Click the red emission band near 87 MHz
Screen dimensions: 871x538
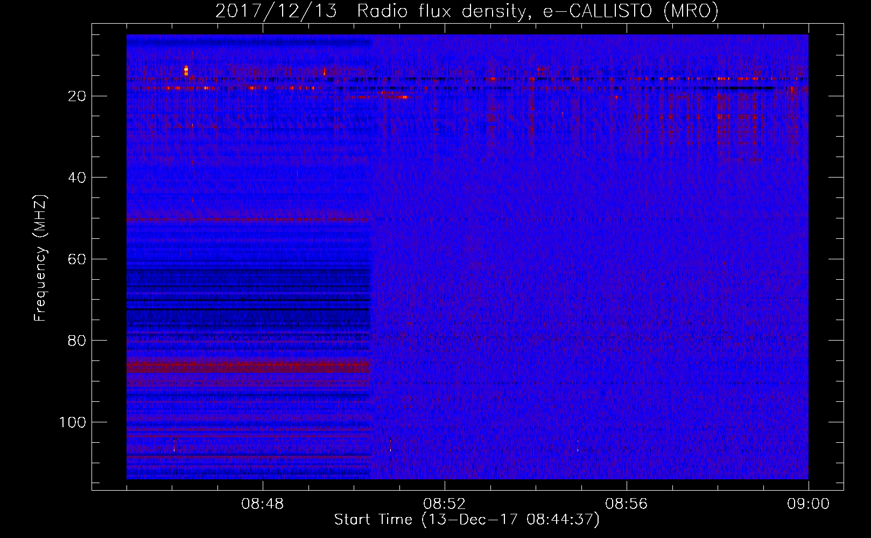coord(249,367)
